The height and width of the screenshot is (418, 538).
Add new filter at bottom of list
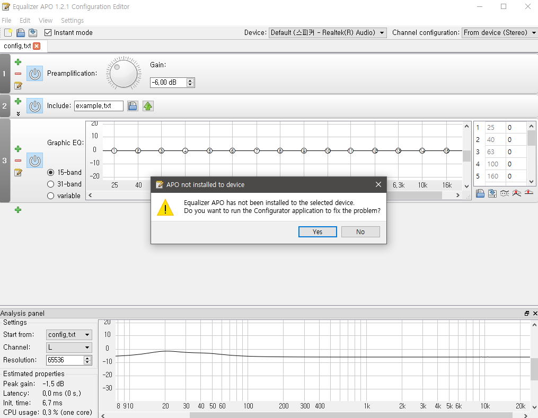click(18, 210)
